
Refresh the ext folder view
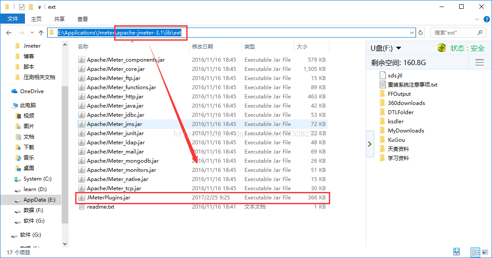click(x=421, y=33)
